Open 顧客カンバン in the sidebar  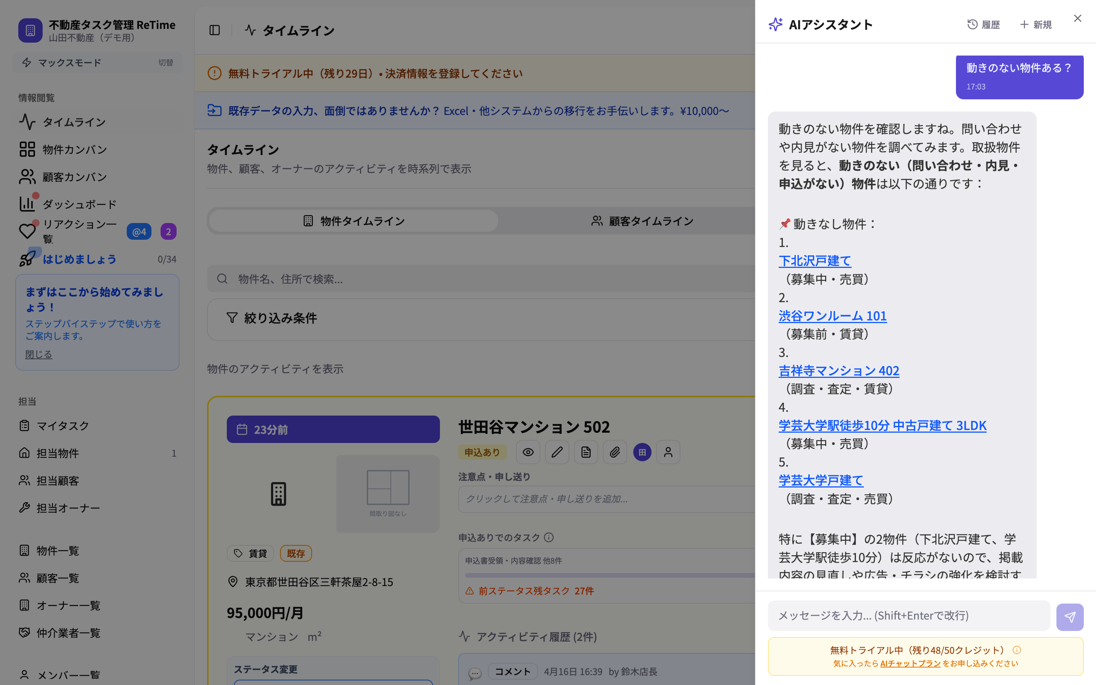(97, 177)
